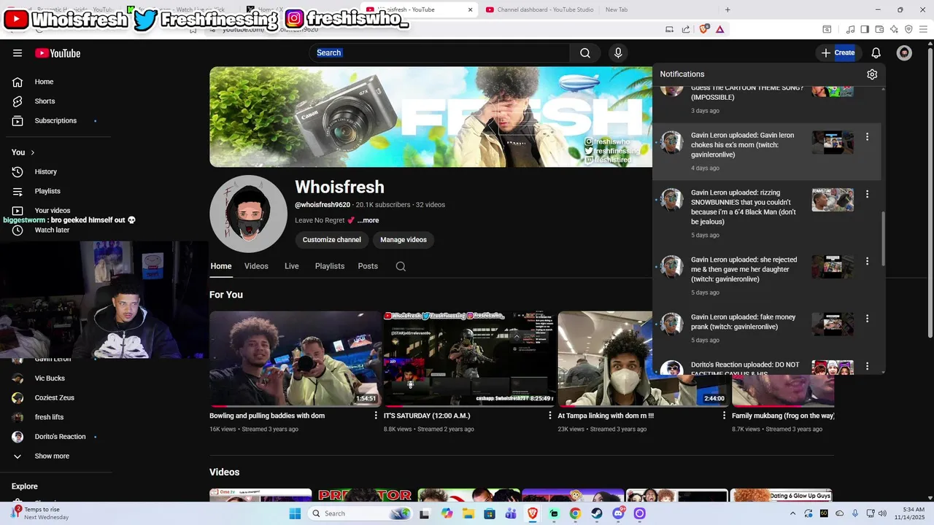Switch to the Posts channel tab
934x525 pixels.
(x=368, y=266)
